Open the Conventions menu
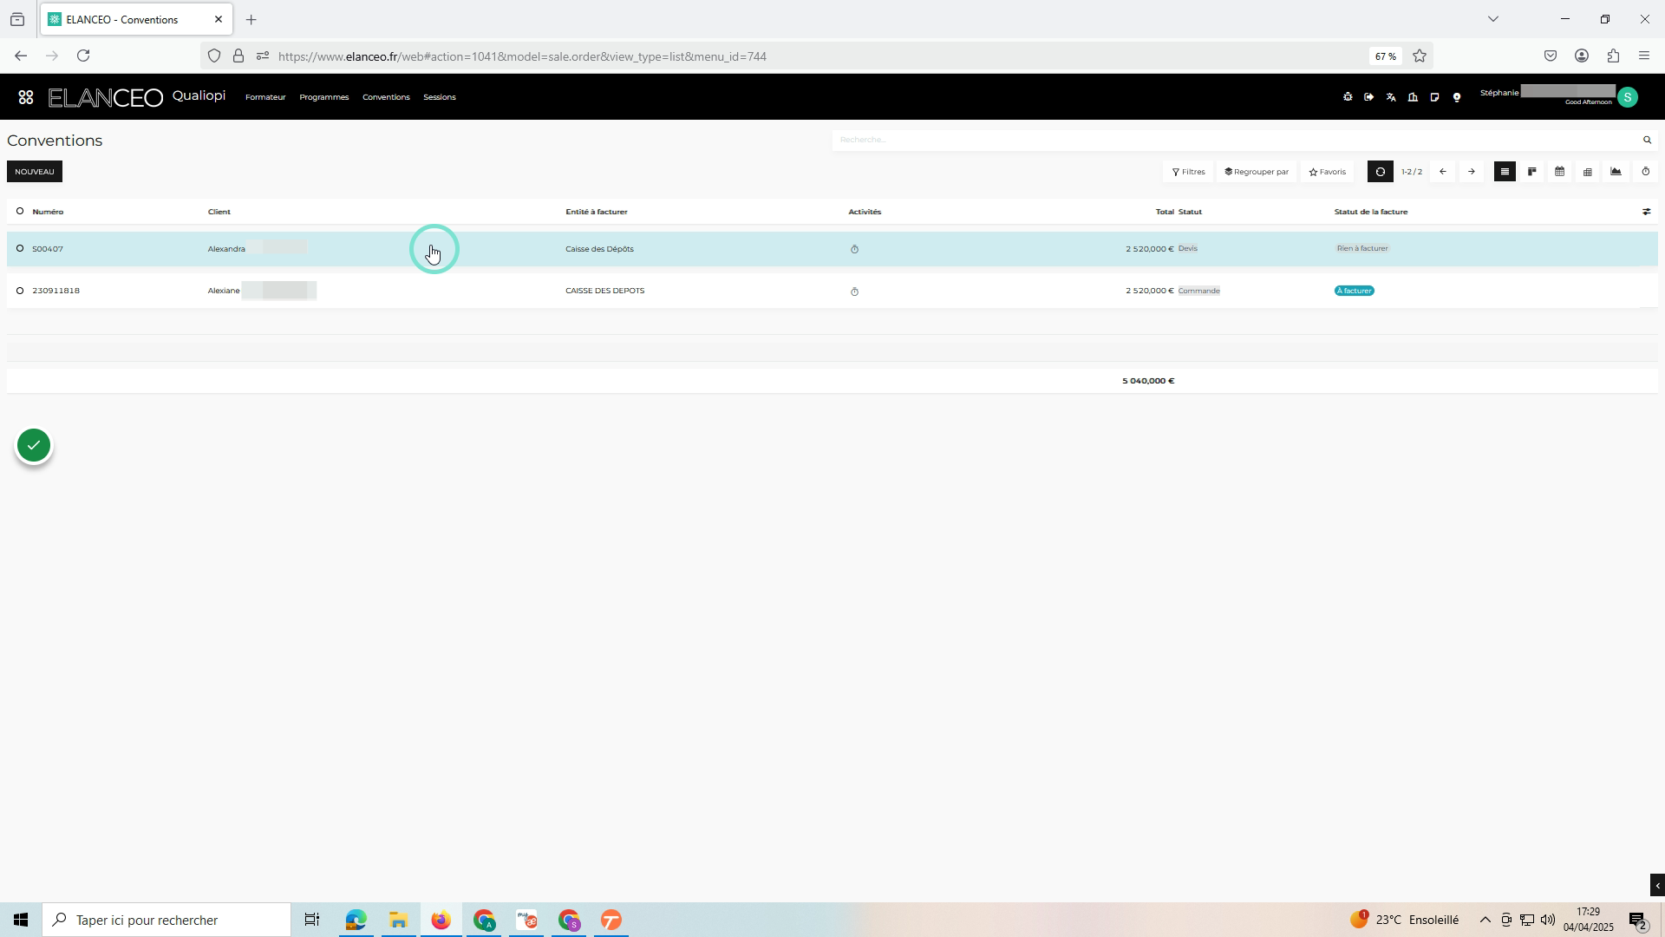1665x937 pixels. (x=386, y=97)
